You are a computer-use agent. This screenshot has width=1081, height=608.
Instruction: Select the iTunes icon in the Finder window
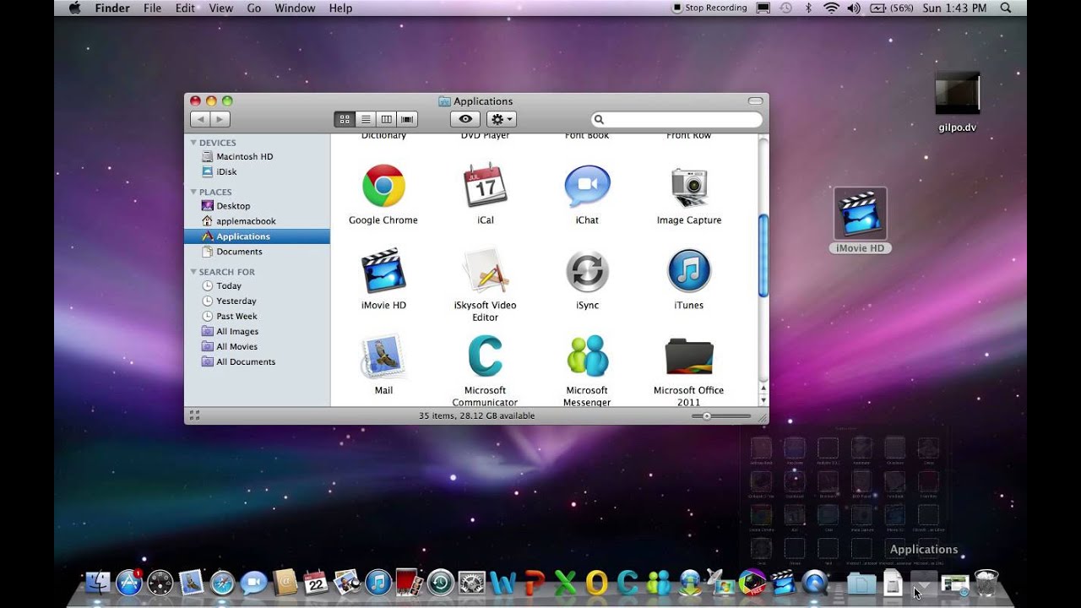click(x=689, y=271)
